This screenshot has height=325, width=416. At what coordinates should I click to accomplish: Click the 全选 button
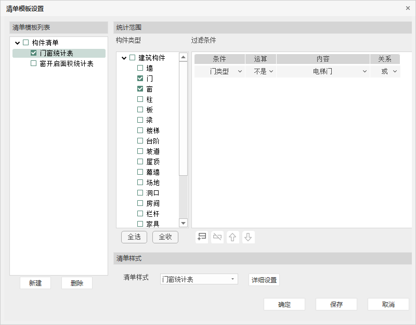point(134,237)
